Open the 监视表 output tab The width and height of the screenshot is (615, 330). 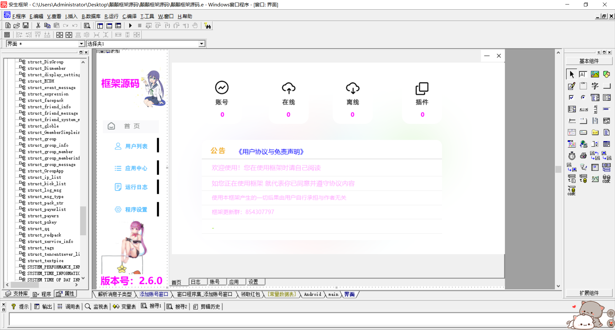click(97, 307)
